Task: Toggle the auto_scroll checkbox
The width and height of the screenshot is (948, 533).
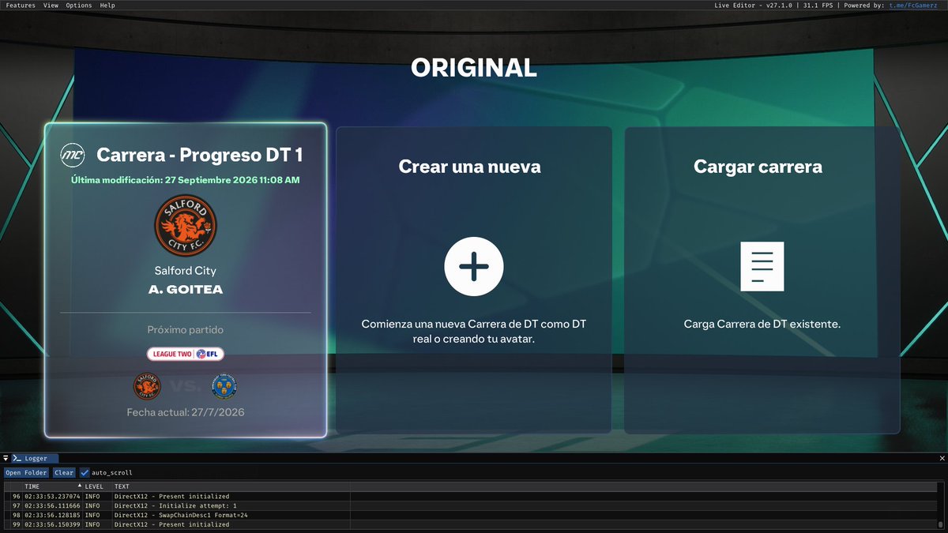Action: tap(85, 473)
